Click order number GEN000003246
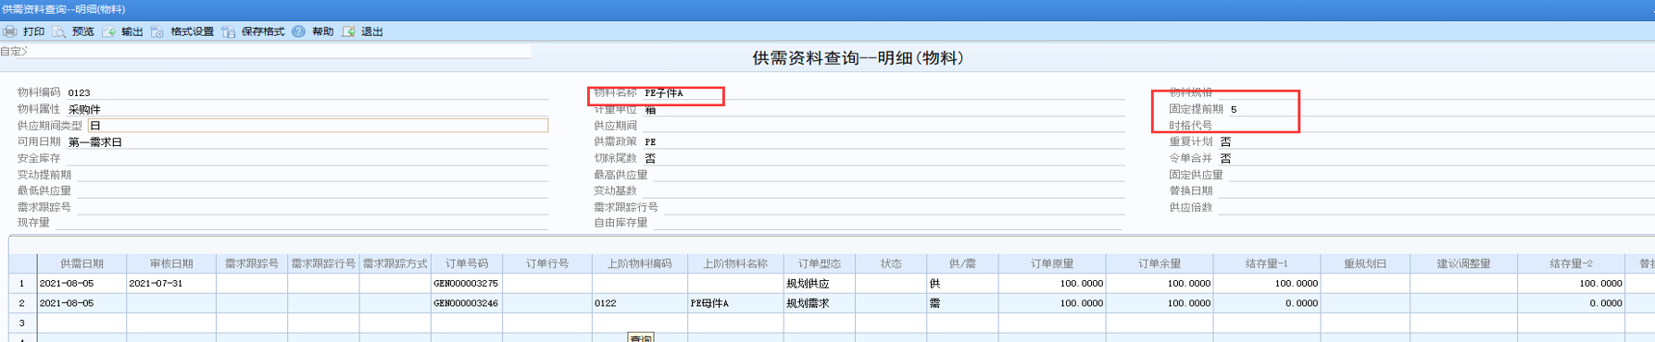This screenshot has height=342, width=1655. (x=466, y=303)
